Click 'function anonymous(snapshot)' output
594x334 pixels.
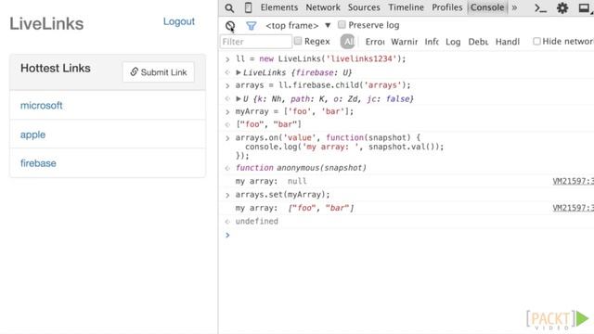301,168
